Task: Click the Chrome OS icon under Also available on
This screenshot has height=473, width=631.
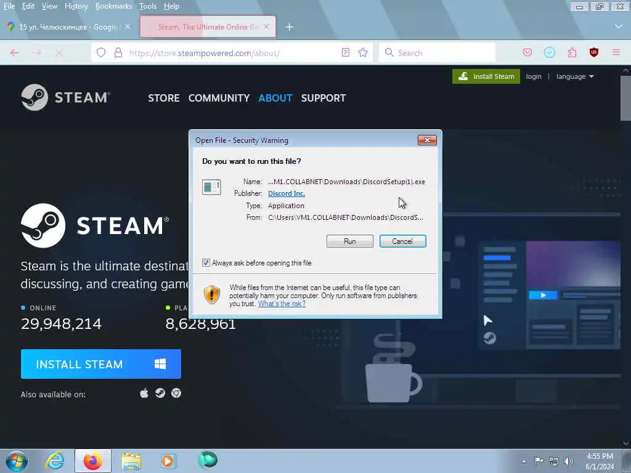Action: [176, 393]
